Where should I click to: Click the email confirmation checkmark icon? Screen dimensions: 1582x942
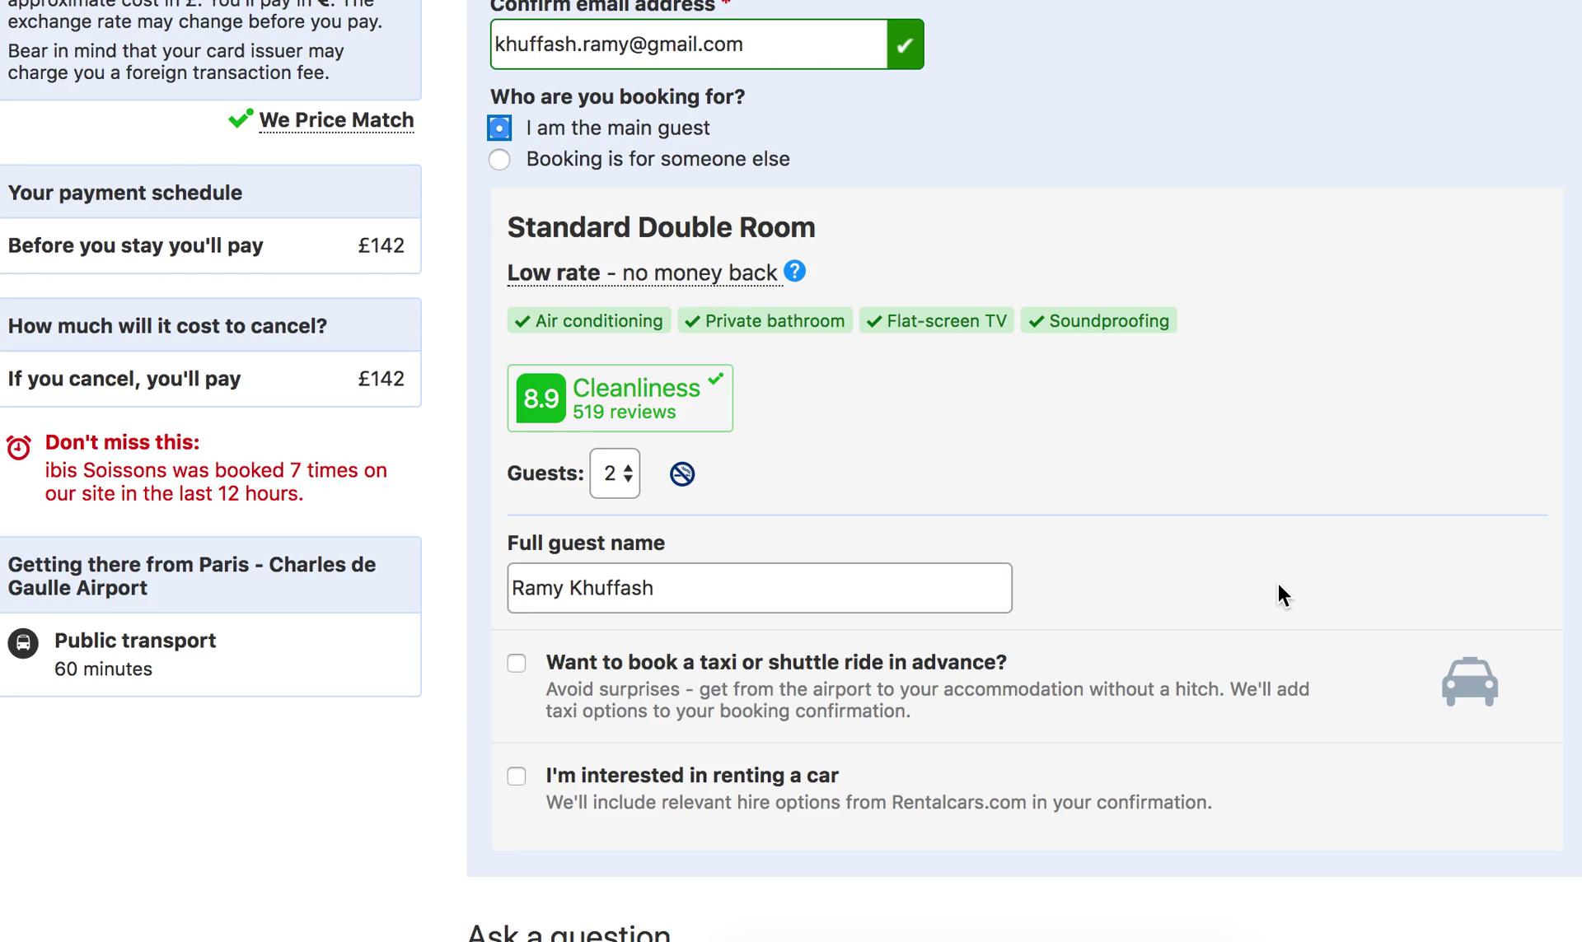906,44
